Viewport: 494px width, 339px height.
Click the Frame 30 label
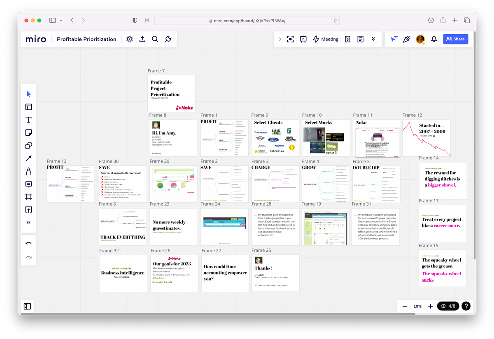(x=109, y=161)
